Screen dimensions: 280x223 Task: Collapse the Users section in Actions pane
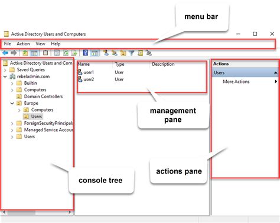pos(275,73)
